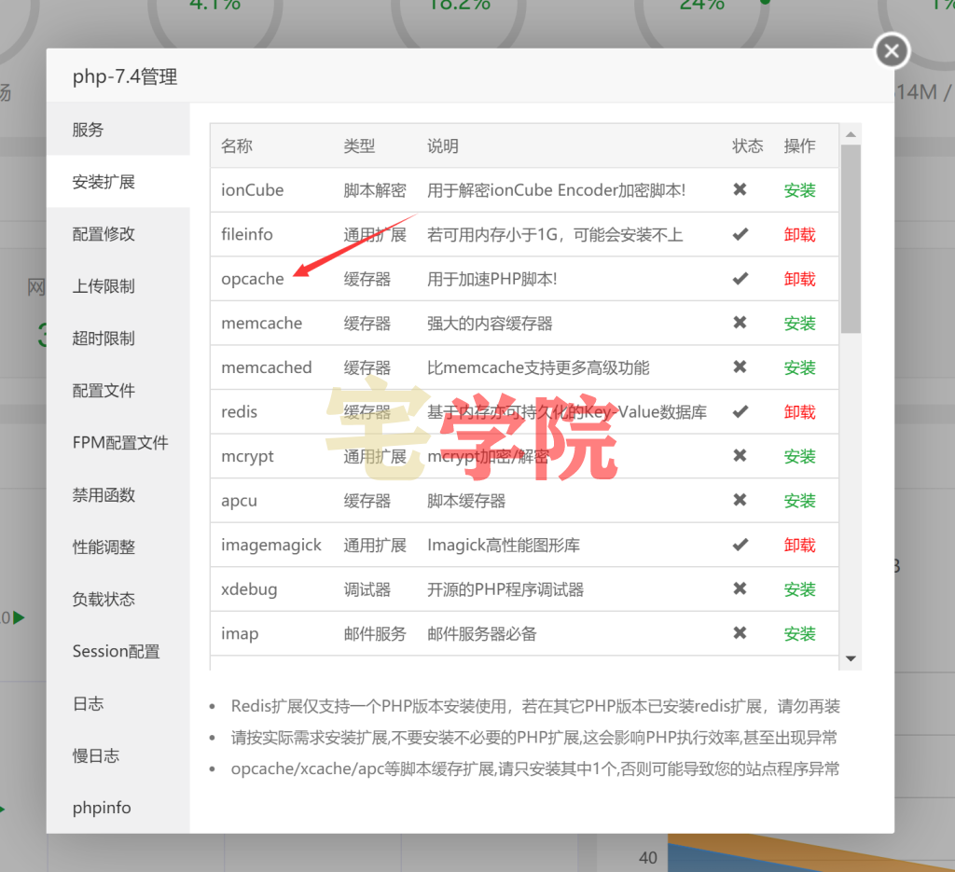The image size is (955, 872).
Task: Click the checkmark status icon for fileinfo
Action: (x=740, y=234)
